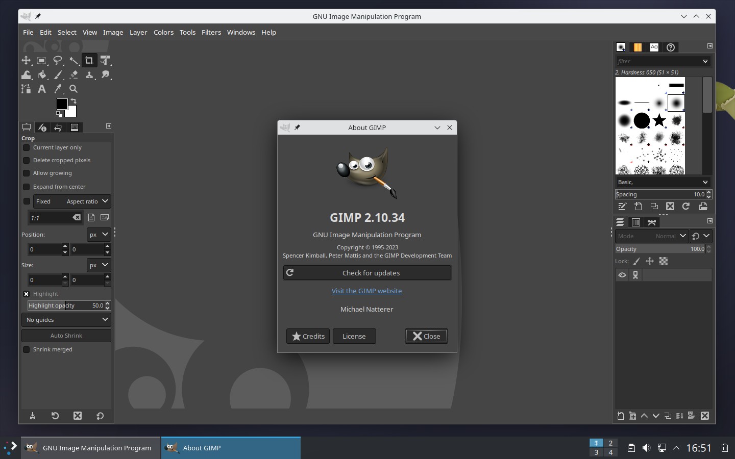Open the Colors menu
735x459 pixels.
click(x=163, y=32)
